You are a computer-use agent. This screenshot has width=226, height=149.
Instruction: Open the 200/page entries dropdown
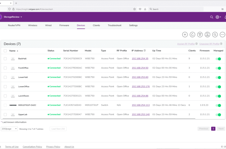click(9, 129)
